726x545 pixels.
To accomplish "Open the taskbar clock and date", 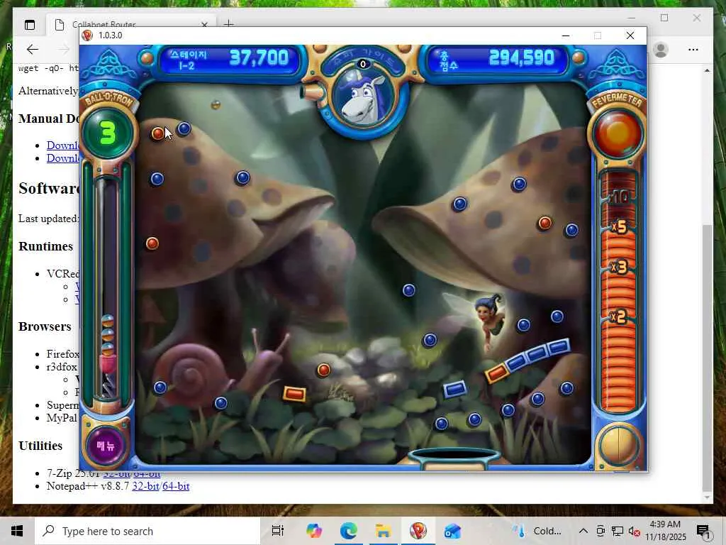I will [665, 531].
